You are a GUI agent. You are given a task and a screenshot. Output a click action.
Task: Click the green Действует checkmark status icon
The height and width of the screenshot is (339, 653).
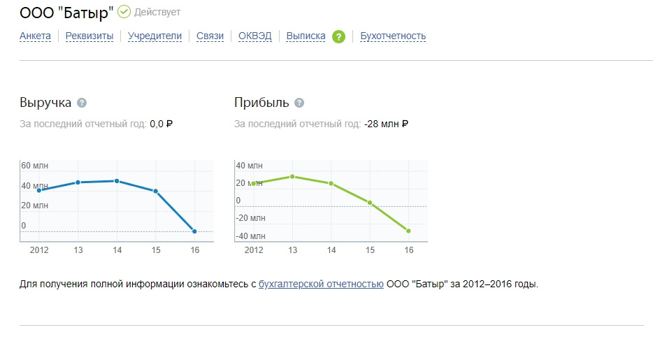(124, 12)
